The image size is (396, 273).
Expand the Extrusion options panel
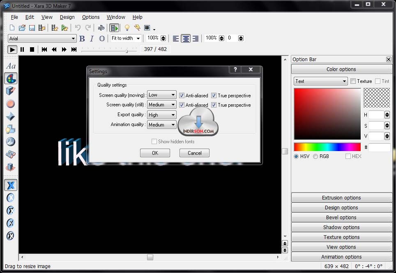pyautogui.click(x=341, y=197)
